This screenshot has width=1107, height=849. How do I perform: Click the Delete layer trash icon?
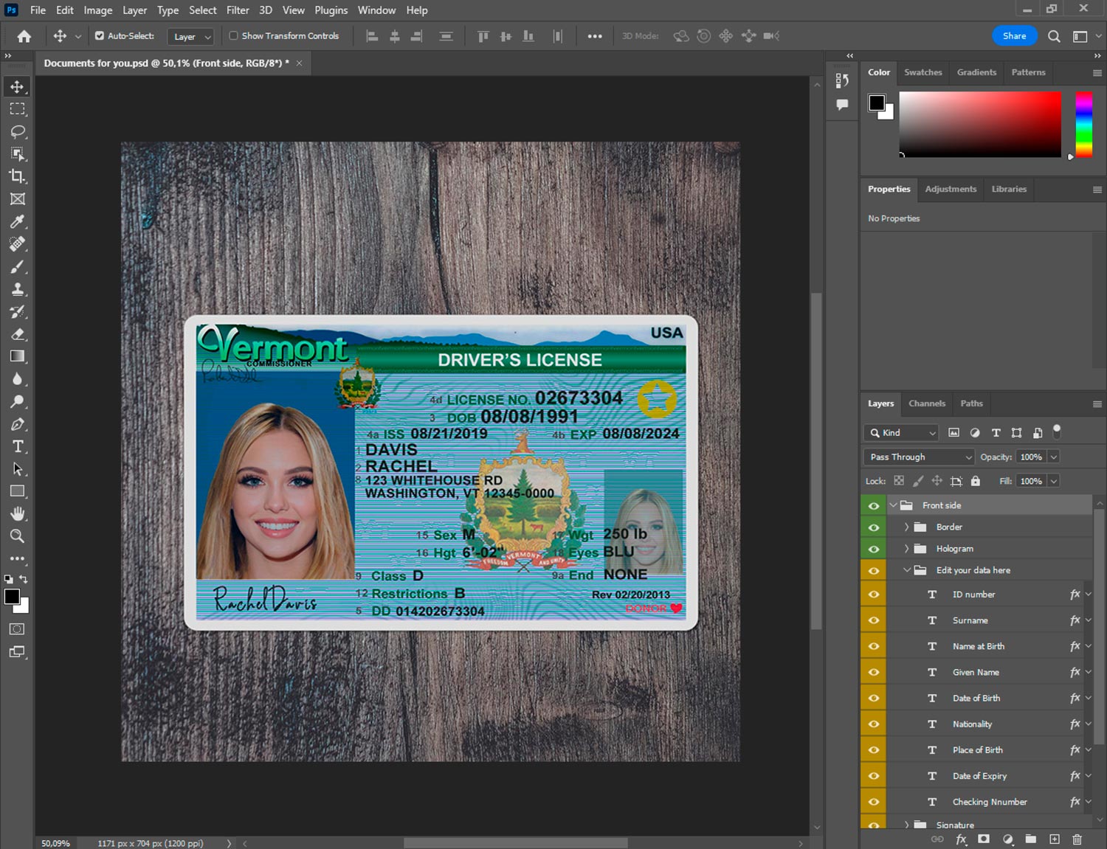1077,839
